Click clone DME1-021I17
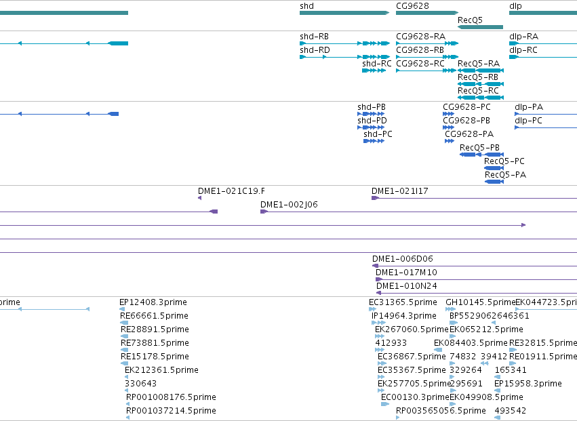 click(x=475, y=198)
